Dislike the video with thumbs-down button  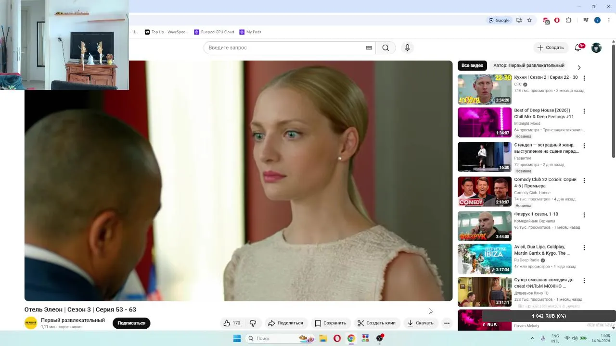point(253,323)
